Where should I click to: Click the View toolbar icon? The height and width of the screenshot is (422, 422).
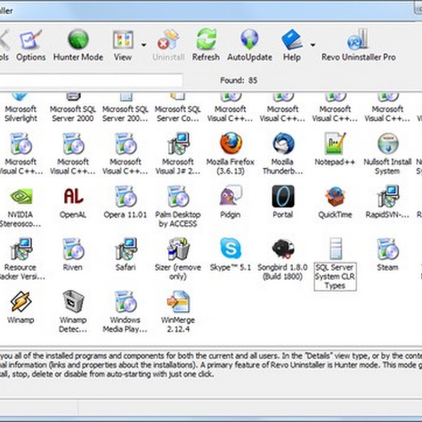(x=123, y=45)
